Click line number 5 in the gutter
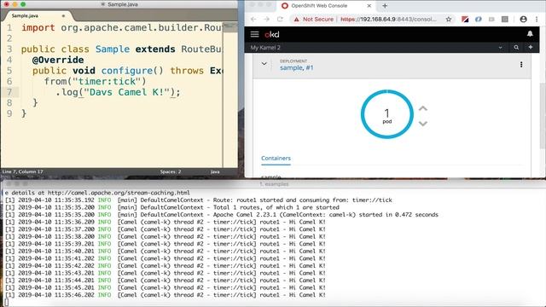The image size is (546, 307). click(x=9, y=71)
